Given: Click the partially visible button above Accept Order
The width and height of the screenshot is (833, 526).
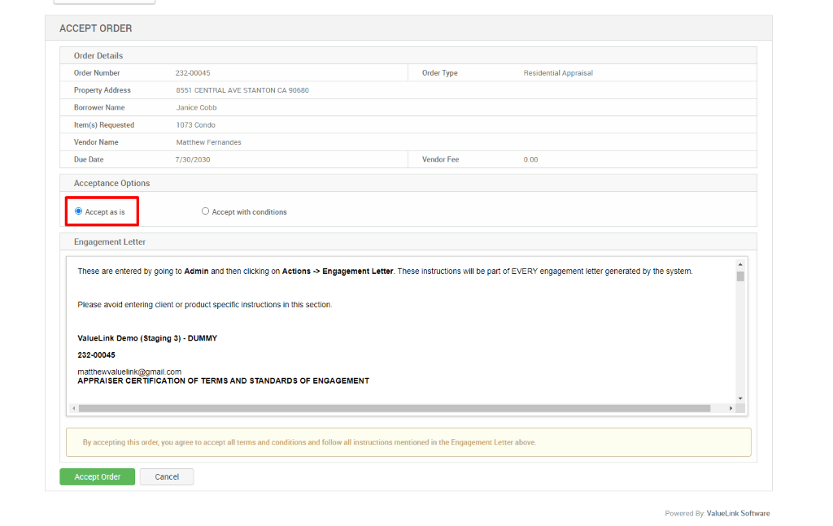Looking at the screenshot, I should 104,2.
